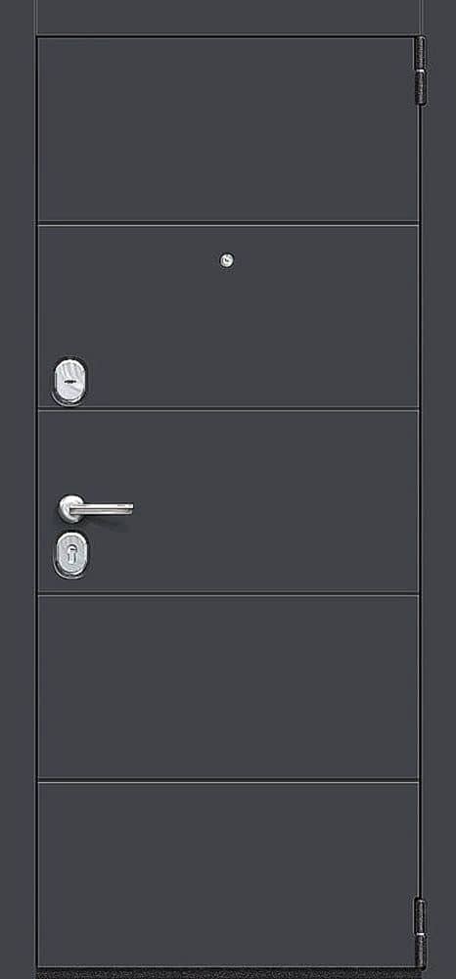The width and height of the screenshot is (456, 979).
Task: Click the textured threshold strip at the bottom
Action: (228, 973)
